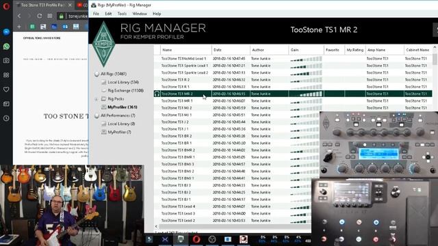Image resolution: width=438 pixels, height=246 pixels.
Task: Open Speed Dial grid in Opera sidebar
Action: click(6, 75)
